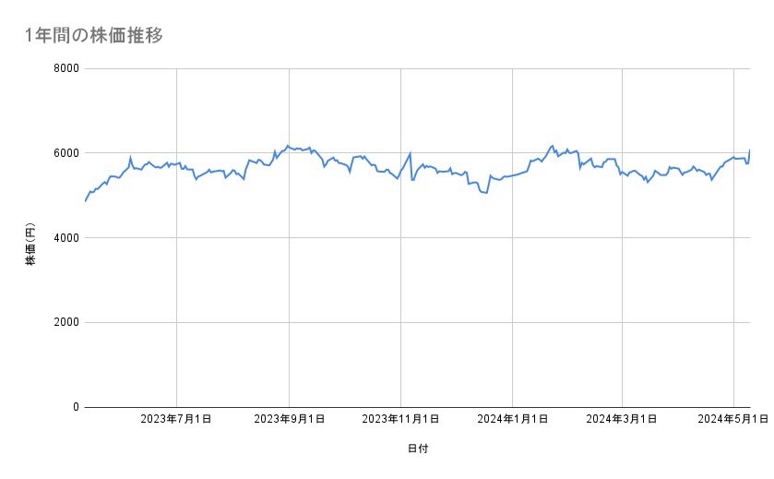Click the 4000 label on the vertical axis
Screen dimensions: 774x479
65,238
